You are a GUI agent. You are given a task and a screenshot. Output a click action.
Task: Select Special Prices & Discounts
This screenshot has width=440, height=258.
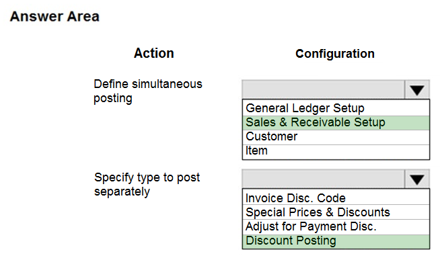click(x=336, y=212)
